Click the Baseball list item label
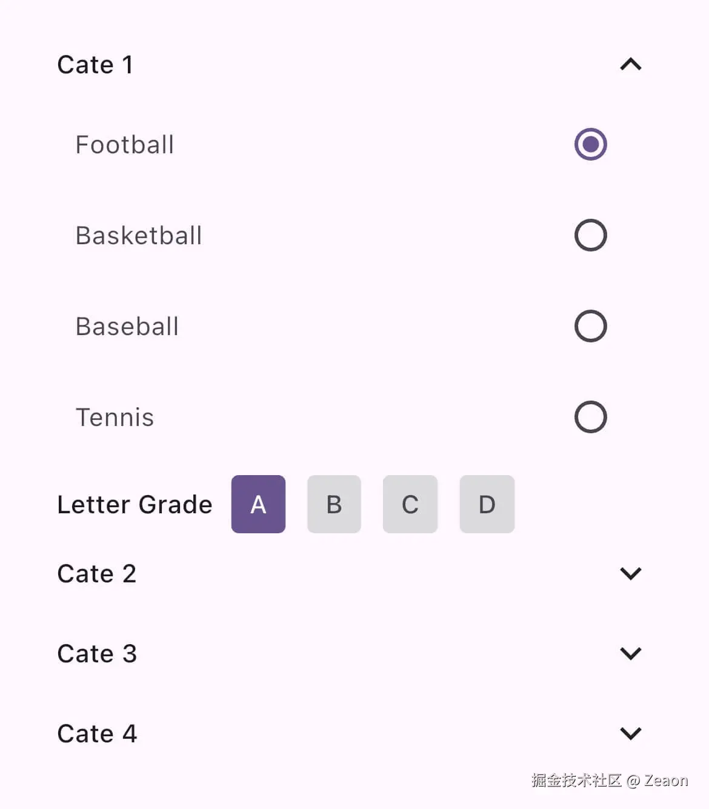The height and width of the screenshot is (809, 709). click(x=127, y=327)
